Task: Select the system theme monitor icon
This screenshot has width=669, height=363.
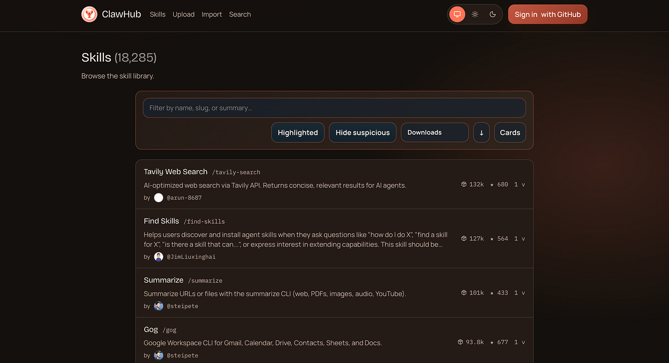Action: pos(457,14)
